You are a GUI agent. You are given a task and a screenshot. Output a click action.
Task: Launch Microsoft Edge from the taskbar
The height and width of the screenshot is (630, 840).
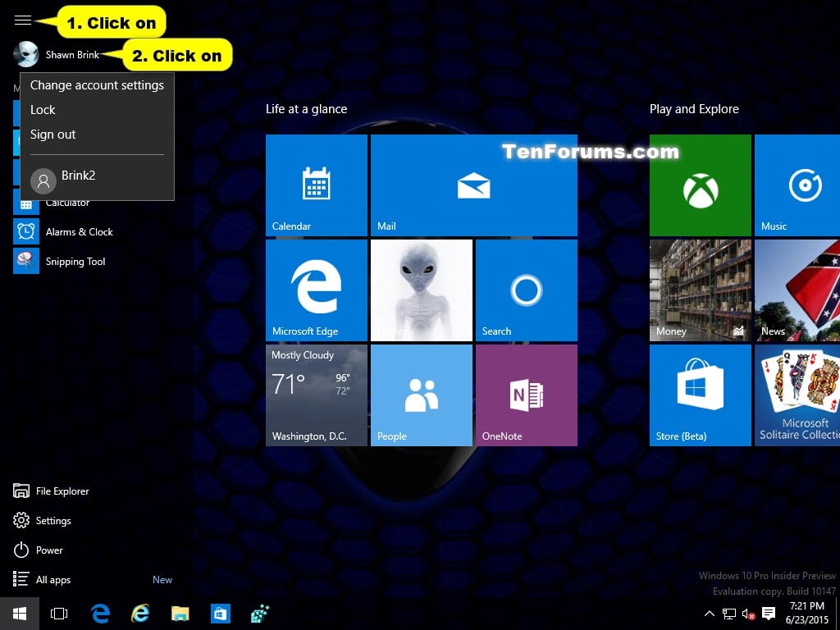pos(100,614)
